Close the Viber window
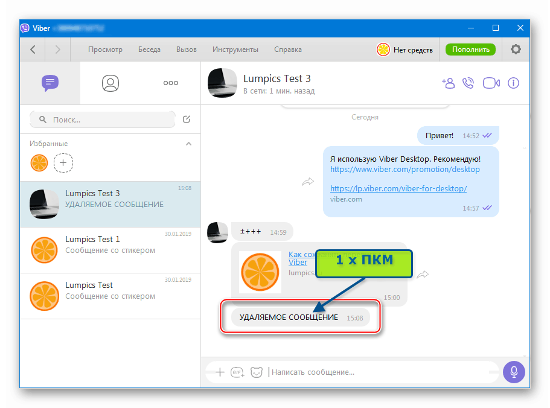Viewport: 550px width, 408px height. pyautogui.click(x=520, y=28)
